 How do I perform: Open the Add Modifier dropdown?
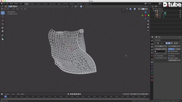click(x=167, y=40)
